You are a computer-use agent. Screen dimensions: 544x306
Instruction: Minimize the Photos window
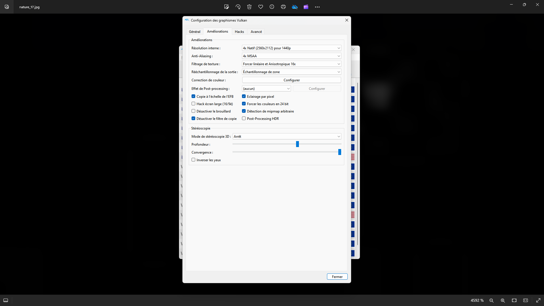click(x=511, y=5)
